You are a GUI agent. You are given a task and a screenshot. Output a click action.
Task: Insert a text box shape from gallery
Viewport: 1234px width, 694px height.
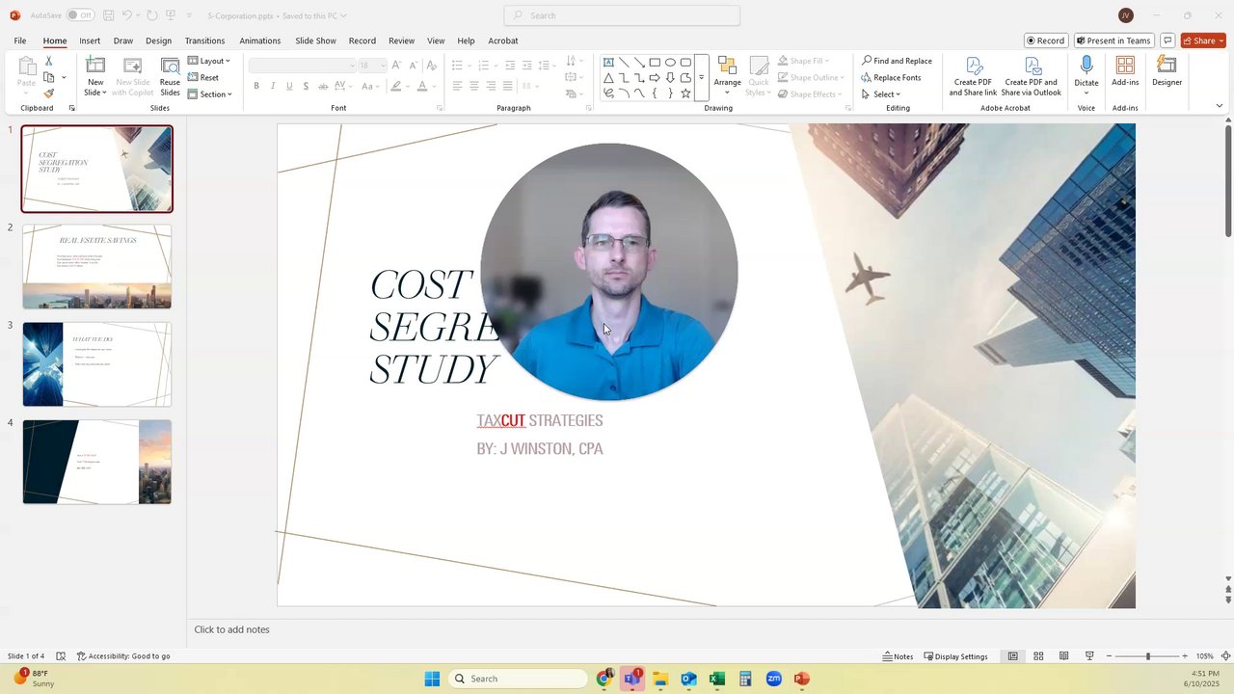(608, 62)
